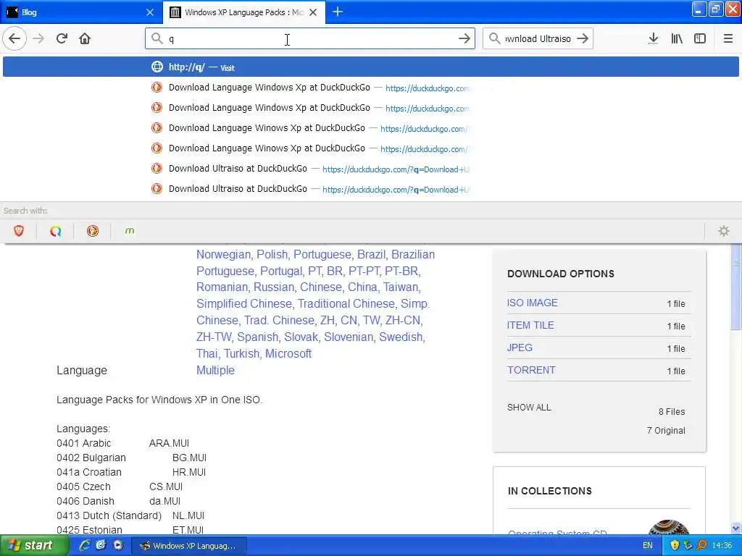The height and width of the screenshot is (556, 742).
Task: Switch to the Blog tab
Action: click(x=80, y=12)
